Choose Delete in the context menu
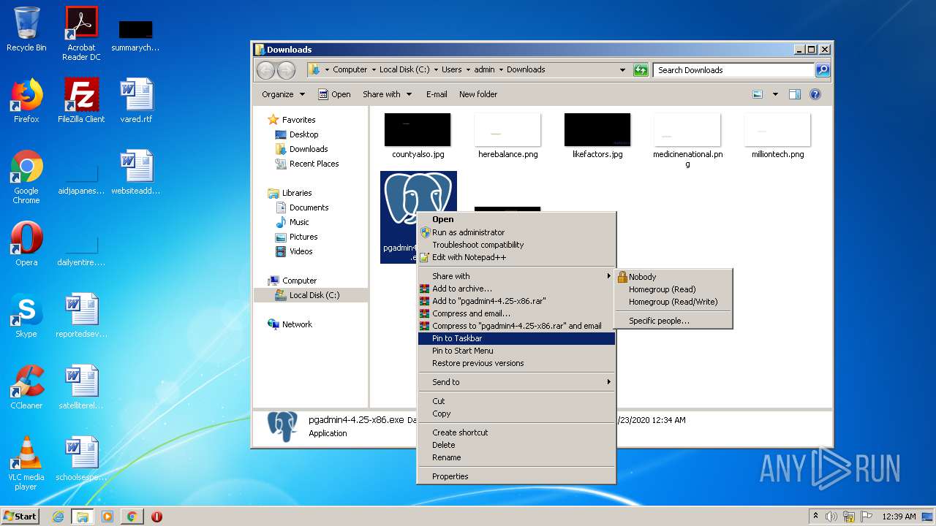The height and width of the screenshot is (526, 936). point(516,445)
